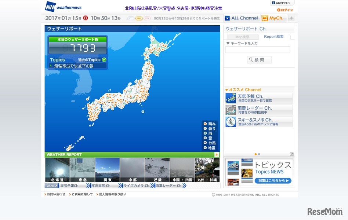
Task: Open the 天気予報 Ch. channel icon
Action: [231, 98]
